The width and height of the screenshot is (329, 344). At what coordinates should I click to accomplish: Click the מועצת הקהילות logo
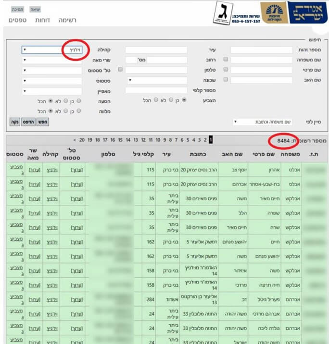pos(275,13)
